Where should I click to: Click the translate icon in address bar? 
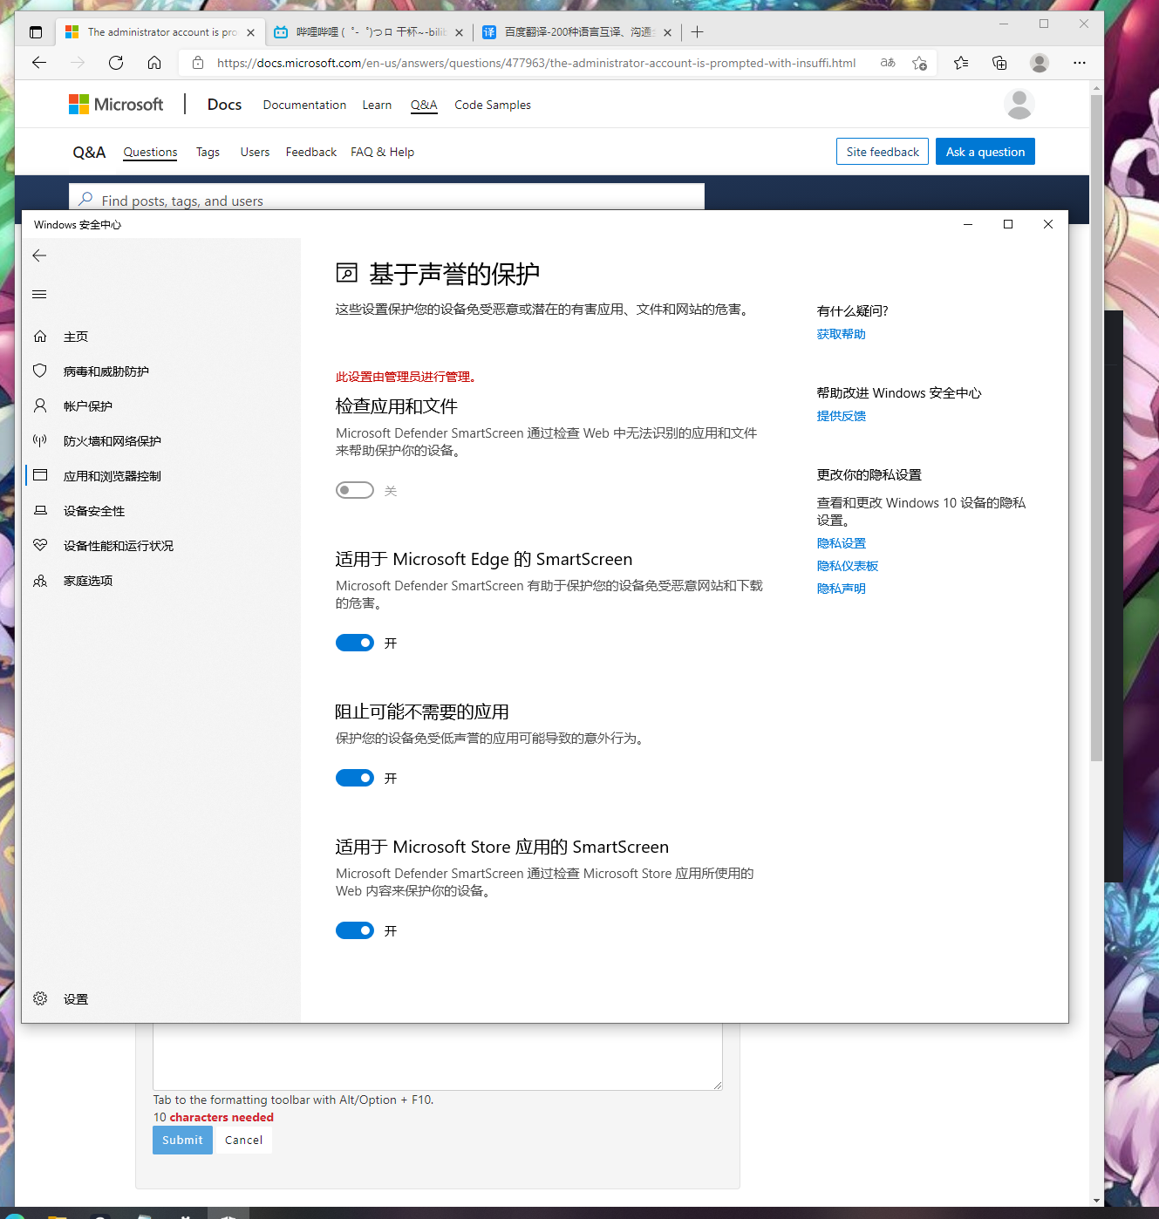[x=888, y=63]
